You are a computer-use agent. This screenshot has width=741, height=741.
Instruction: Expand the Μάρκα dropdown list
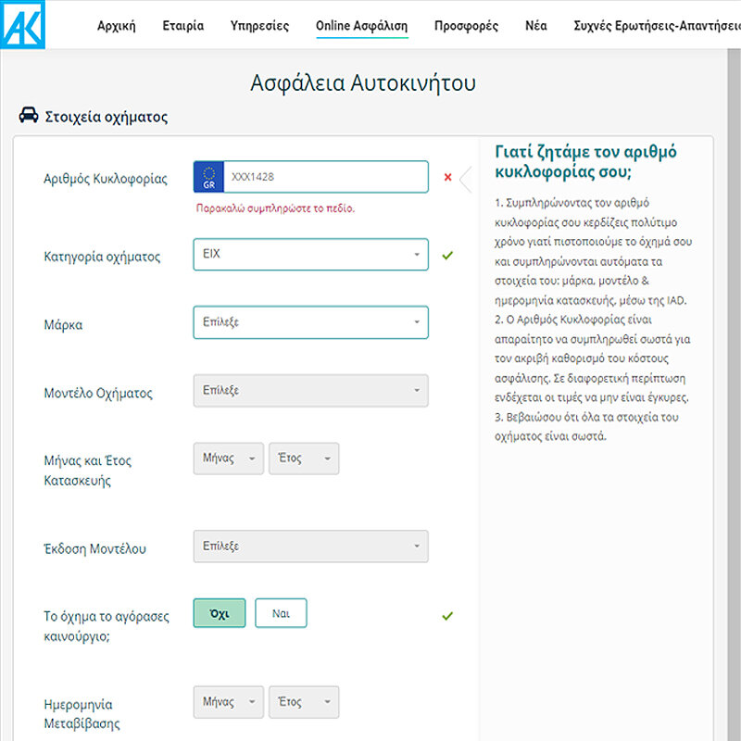coord(310,322)
